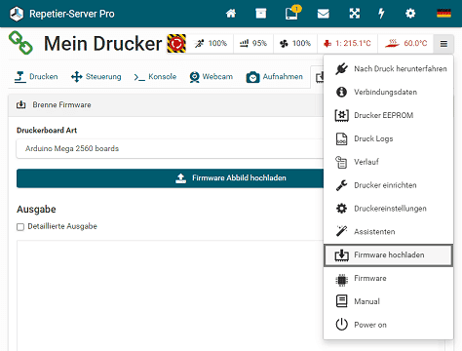Open Verlauf menu entry
The image size is (462, 351).
(388, 162)
